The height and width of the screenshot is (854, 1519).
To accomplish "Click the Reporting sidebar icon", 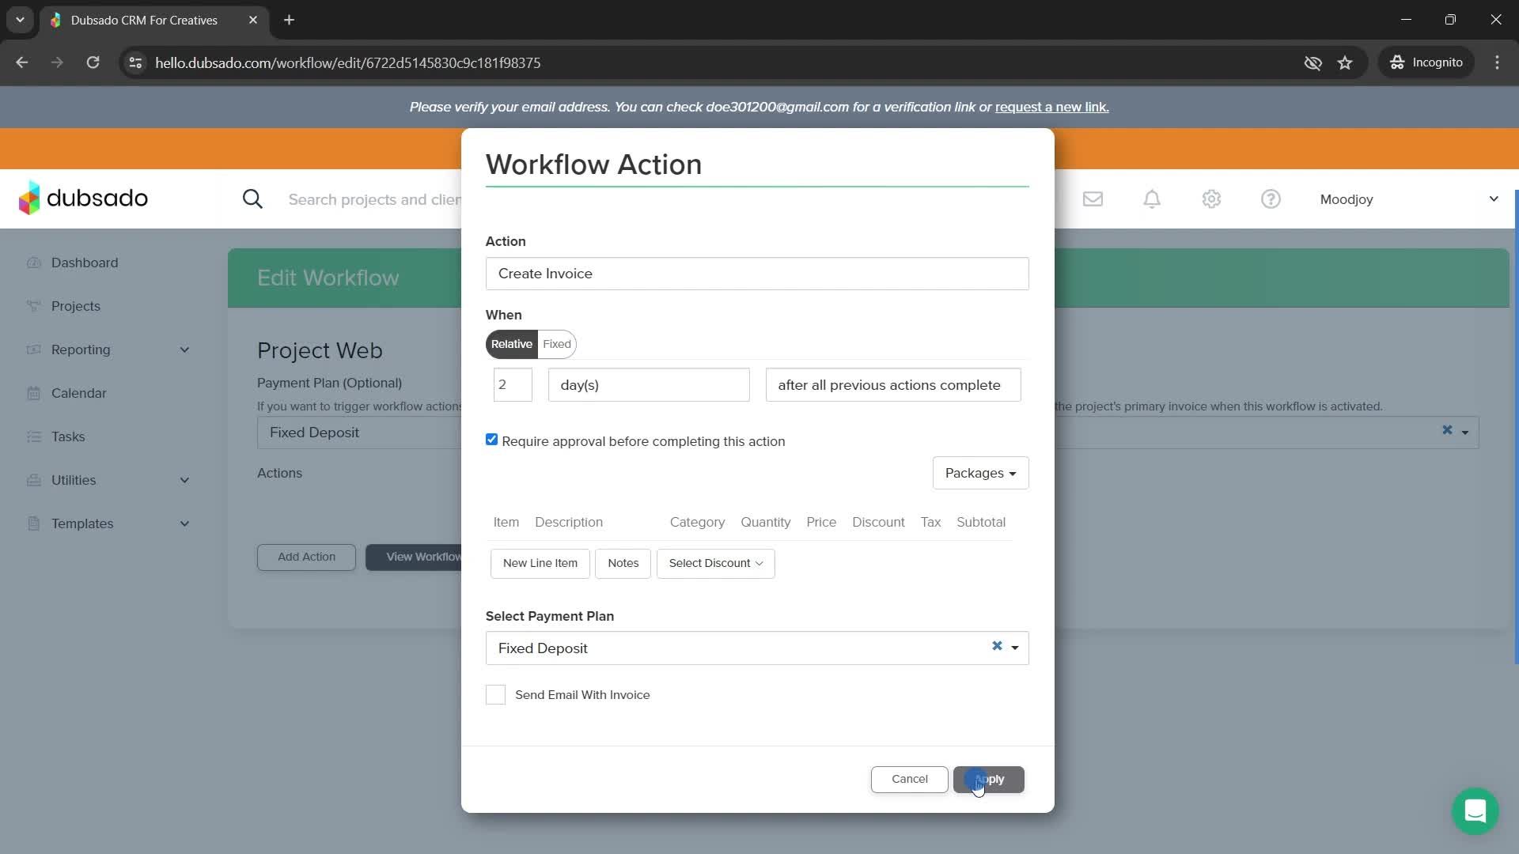I will (x=33, y=350).
